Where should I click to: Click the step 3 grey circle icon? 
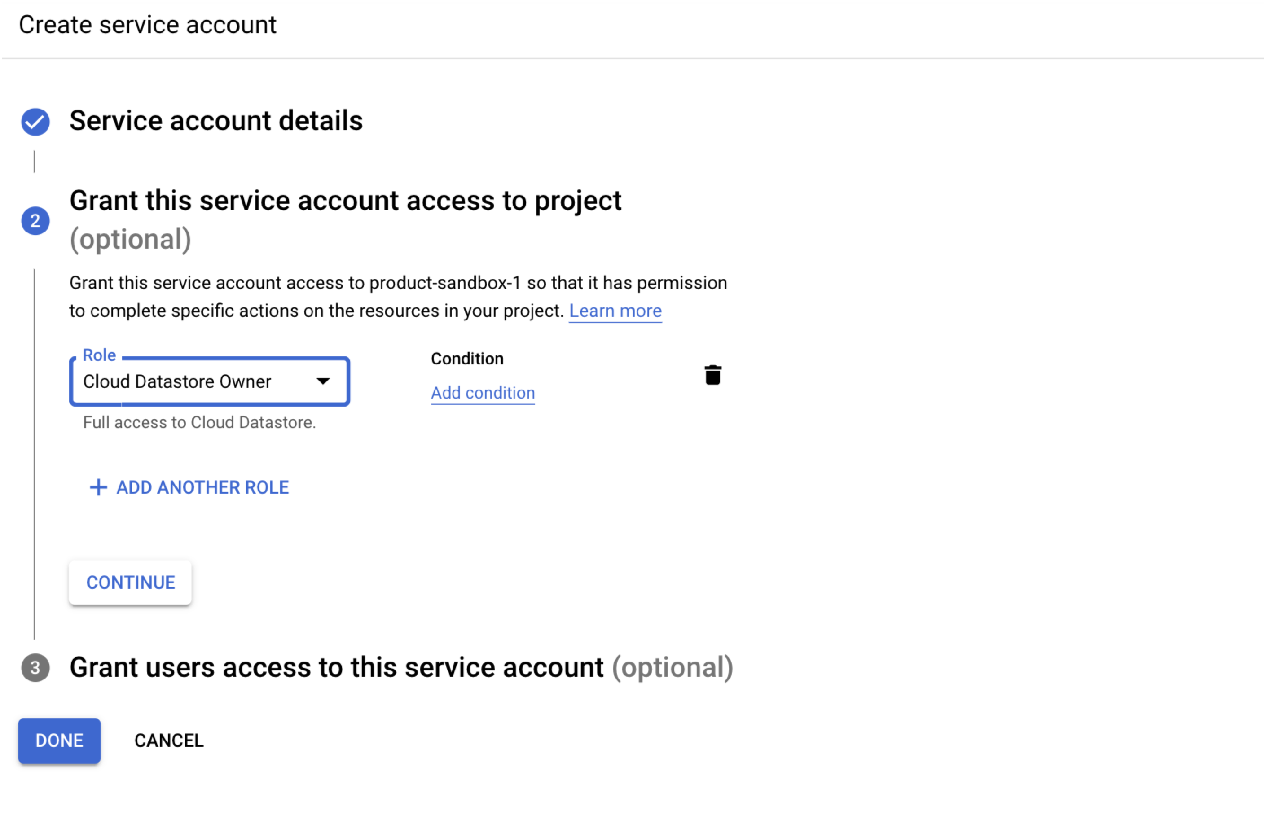35,668
